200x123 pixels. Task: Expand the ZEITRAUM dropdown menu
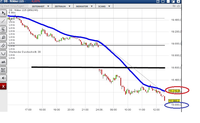pos(63,6)
